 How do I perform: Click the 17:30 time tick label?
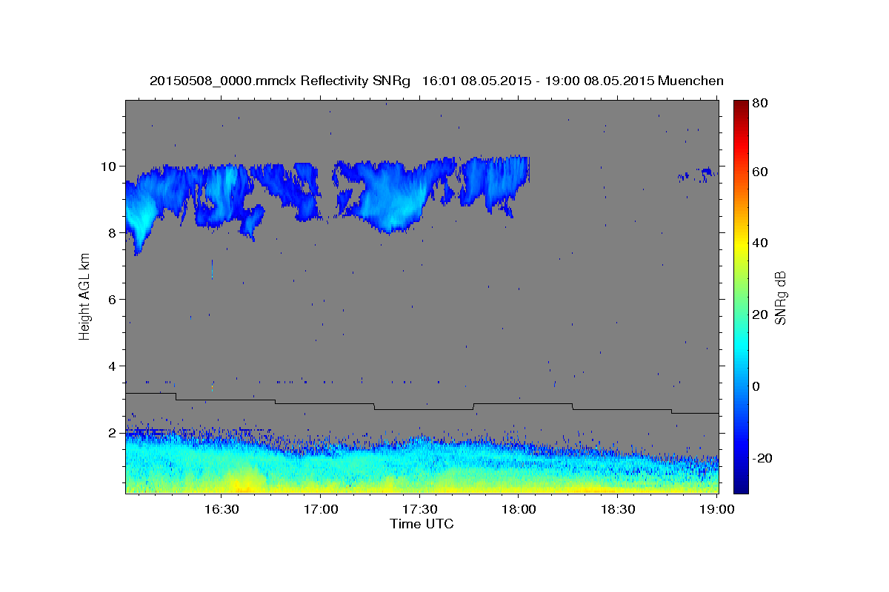[419, 509]
